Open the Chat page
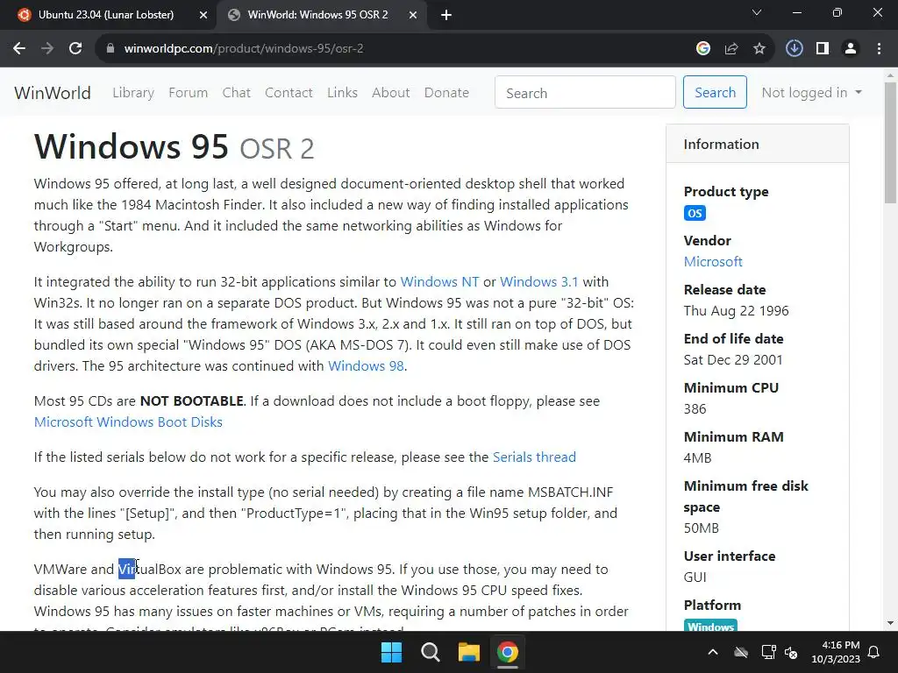This screenshot has width=898, height=673. 237,93
